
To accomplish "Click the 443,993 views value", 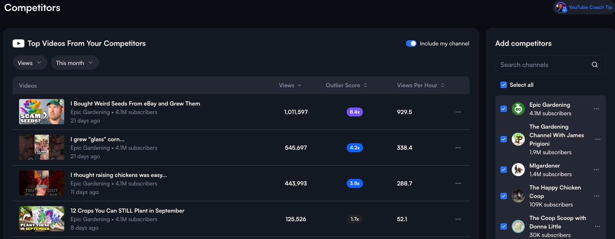I will (296, 183).
